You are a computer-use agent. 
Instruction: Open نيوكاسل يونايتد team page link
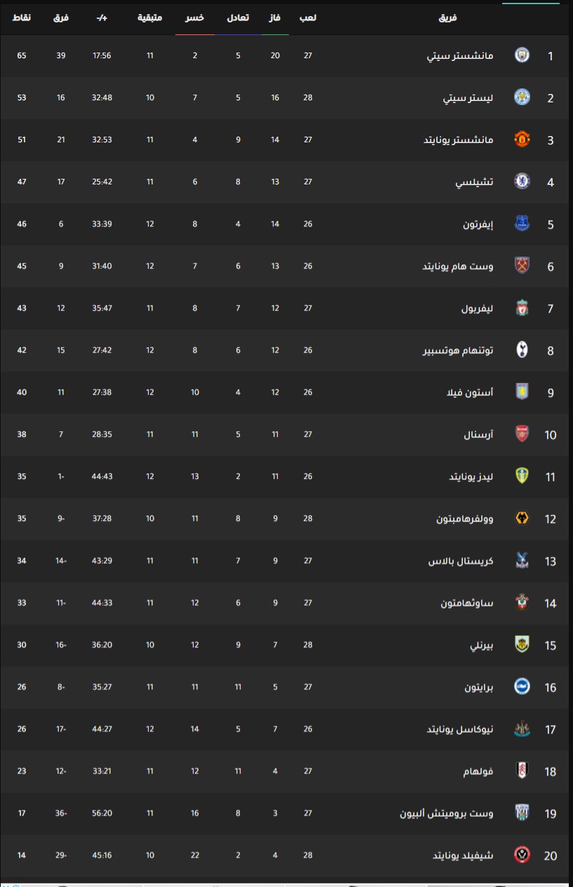tap(460, 729)
